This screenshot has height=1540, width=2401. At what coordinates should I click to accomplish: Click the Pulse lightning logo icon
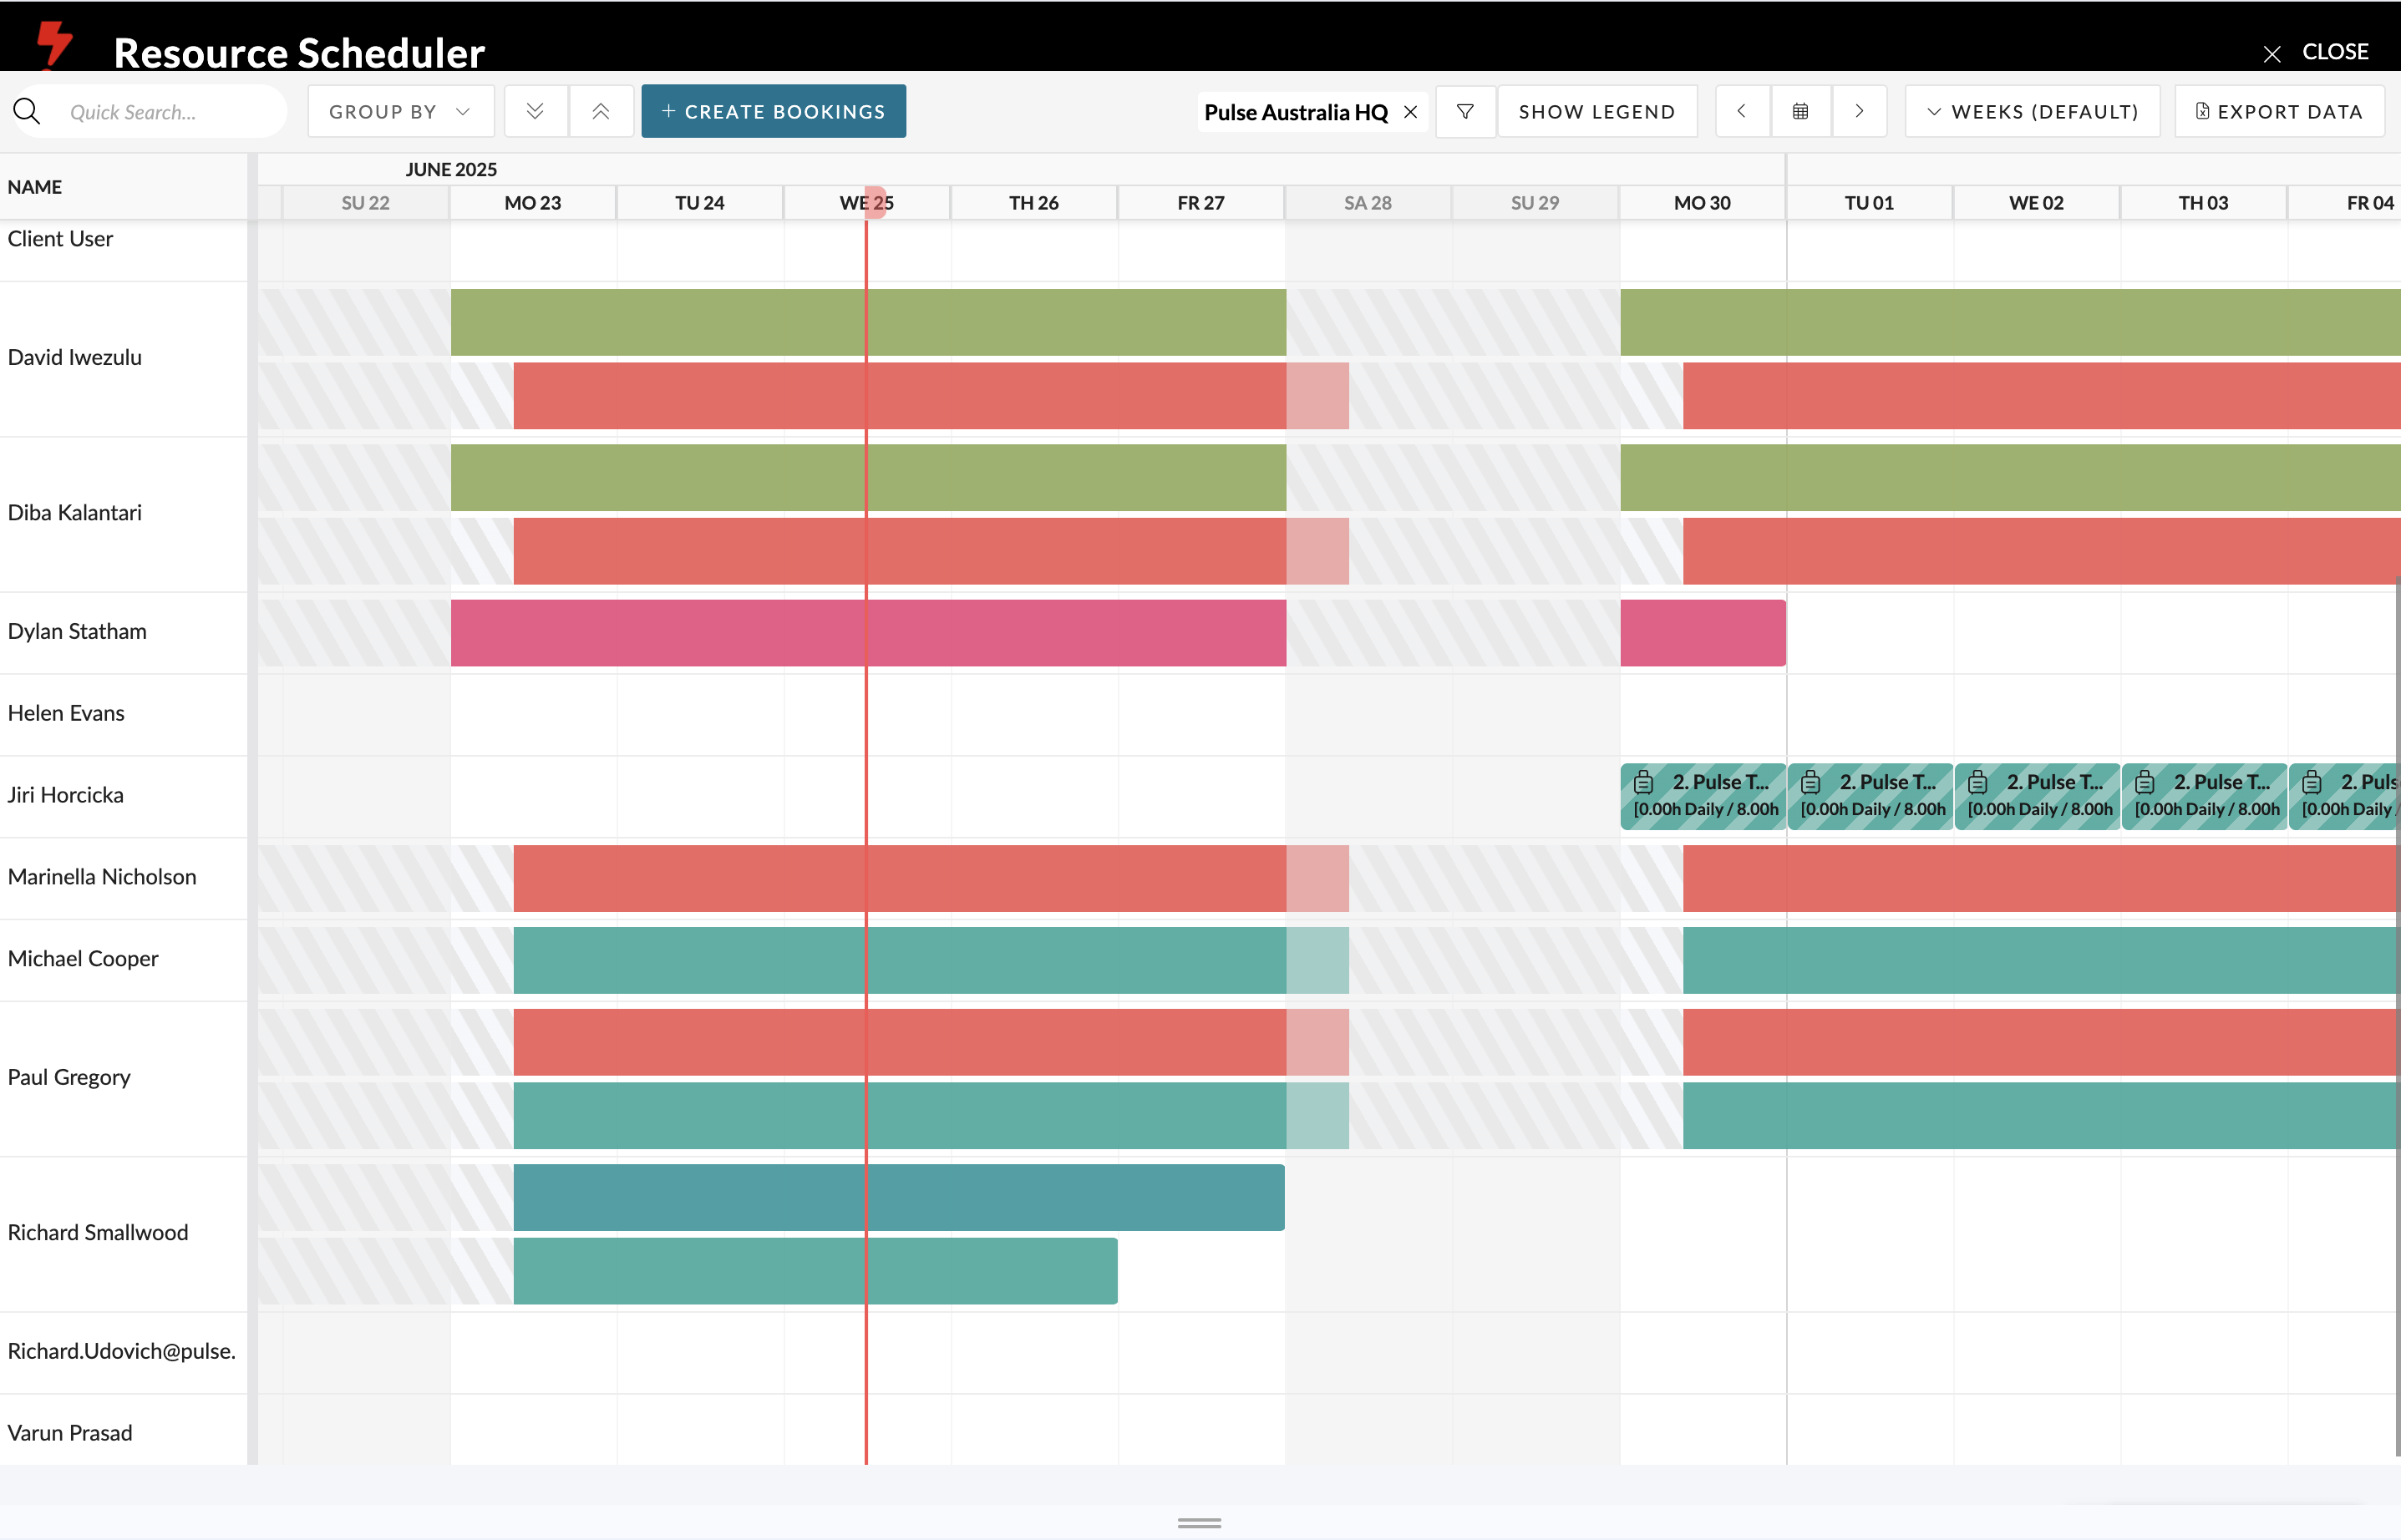(x=54, y=44)
